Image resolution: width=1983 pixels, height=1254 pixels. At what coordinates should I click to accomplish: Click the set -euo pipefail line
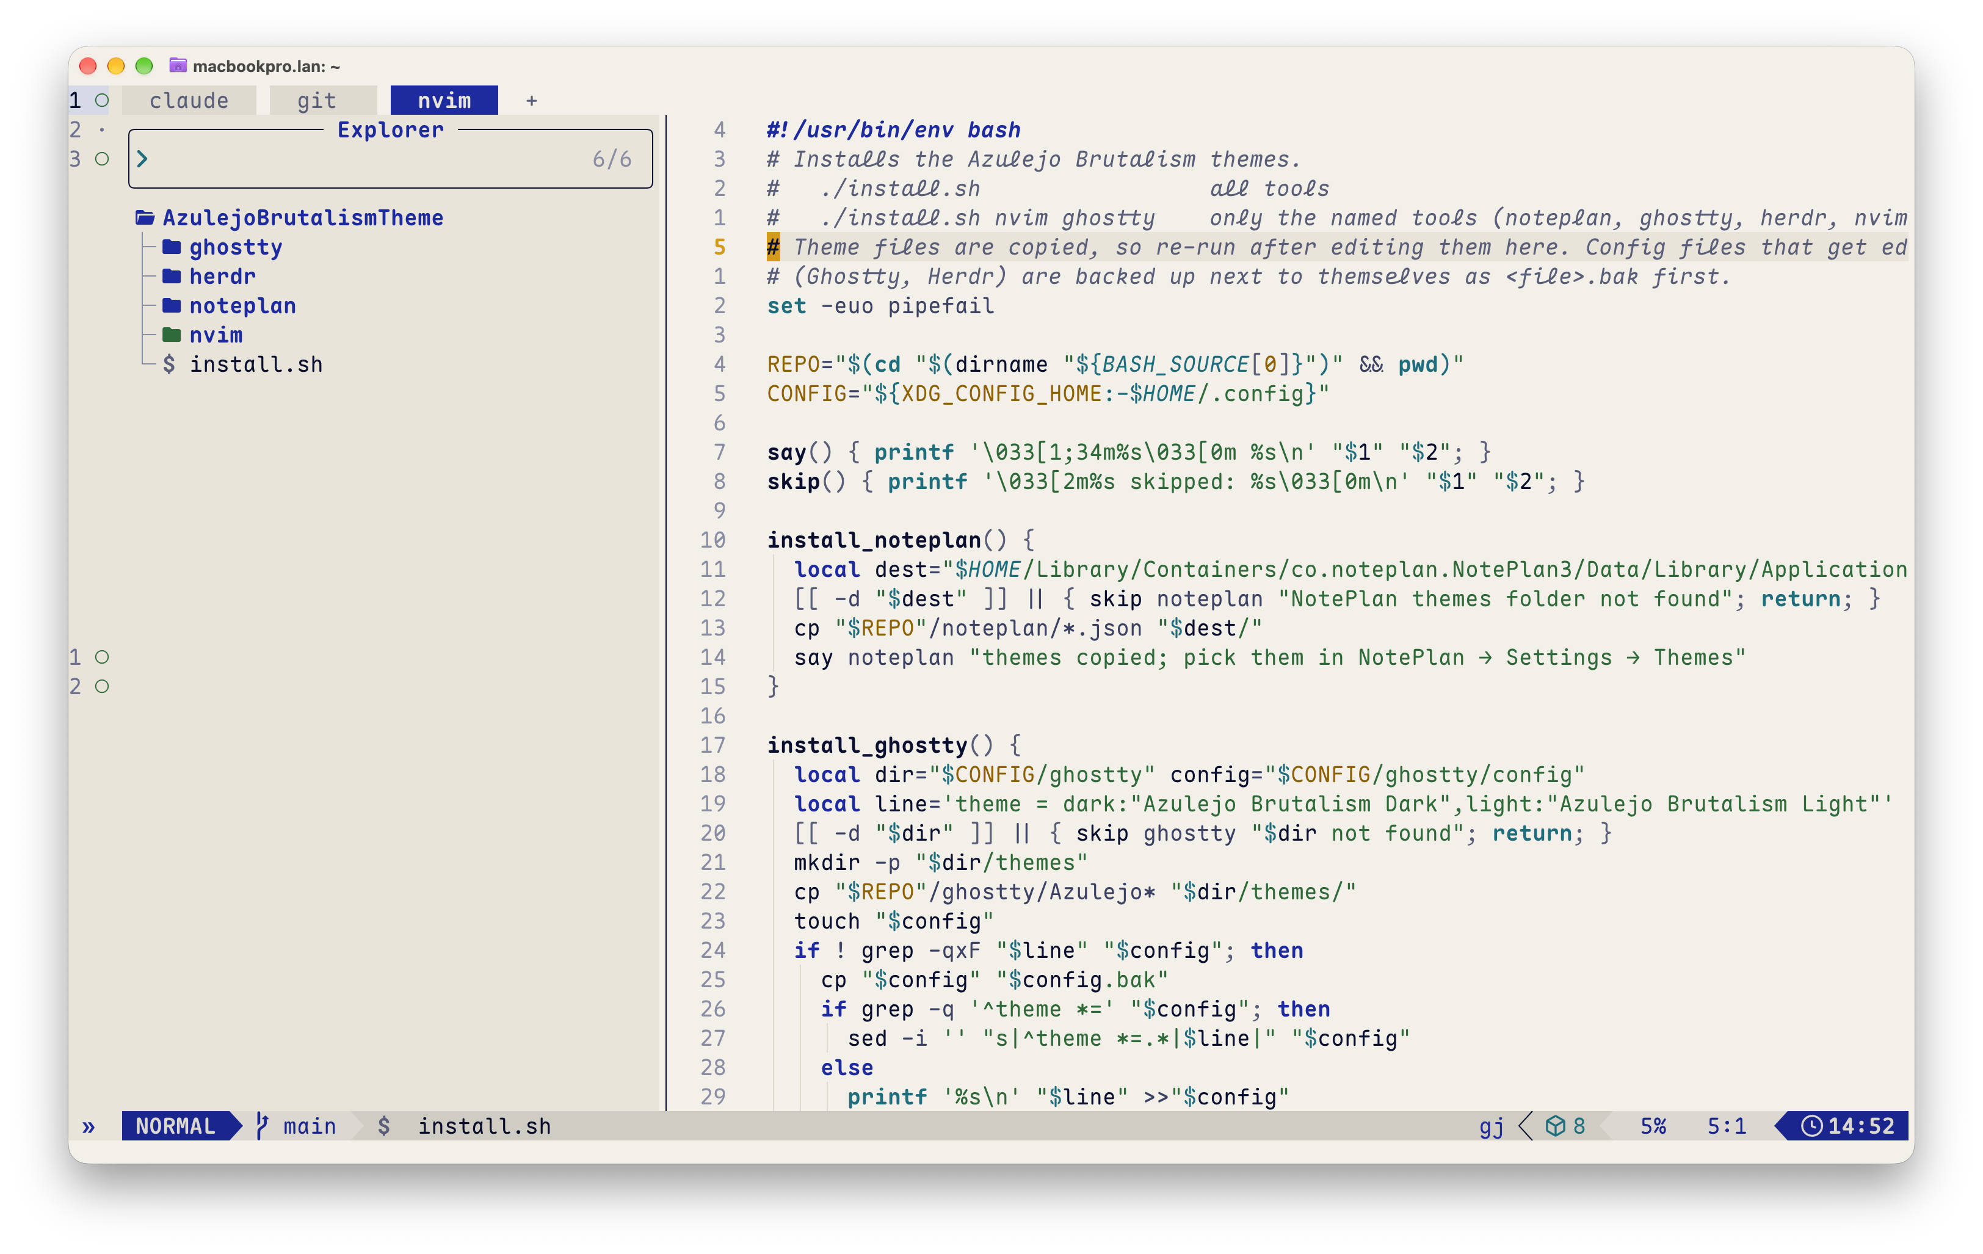click(x=880, y=305)
